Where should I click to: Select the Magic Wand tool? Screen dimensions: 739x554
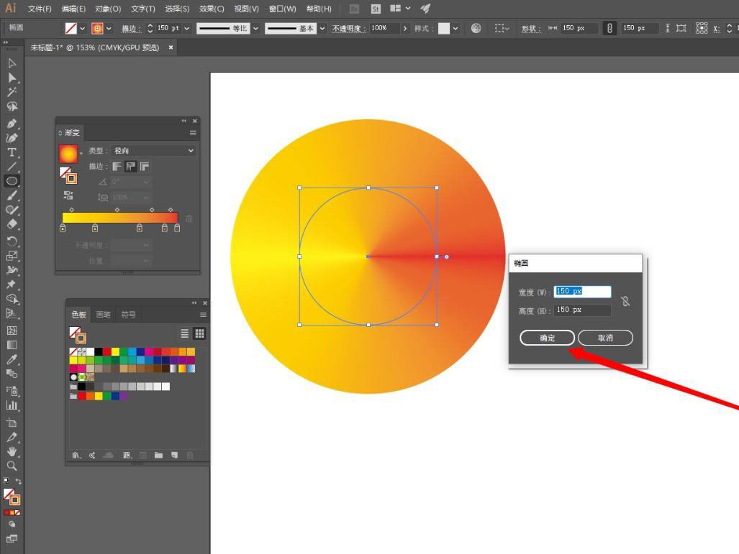pos(12,92)
